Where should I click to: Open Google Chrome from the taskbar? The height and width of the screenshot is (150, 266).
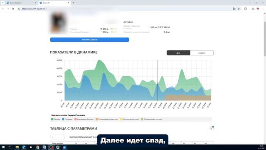pos(37,147)
